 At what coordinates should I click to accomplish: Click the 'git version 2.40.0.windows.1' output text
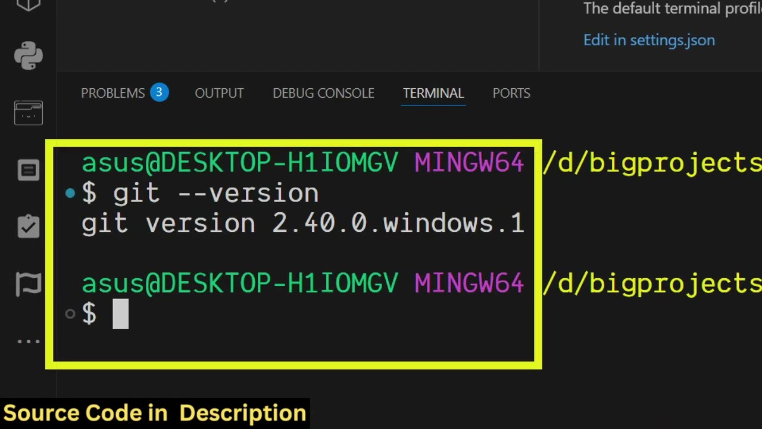[302, 223]
